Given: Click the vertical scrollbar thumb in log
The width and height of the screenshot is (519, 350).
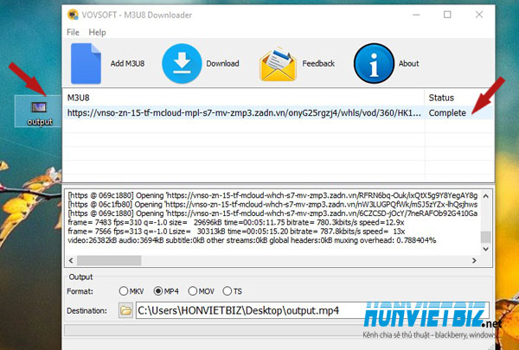Looking at the screenshot, I should coord(485,237).
